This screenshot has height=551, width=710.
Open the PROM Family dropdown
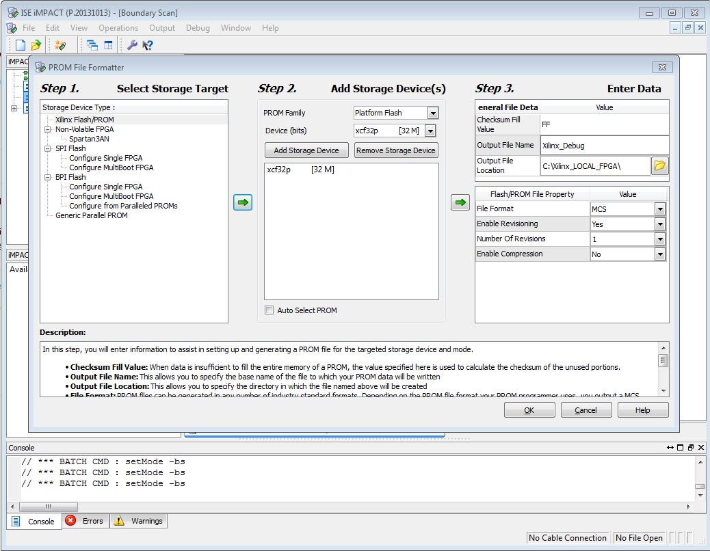[433, 113]
